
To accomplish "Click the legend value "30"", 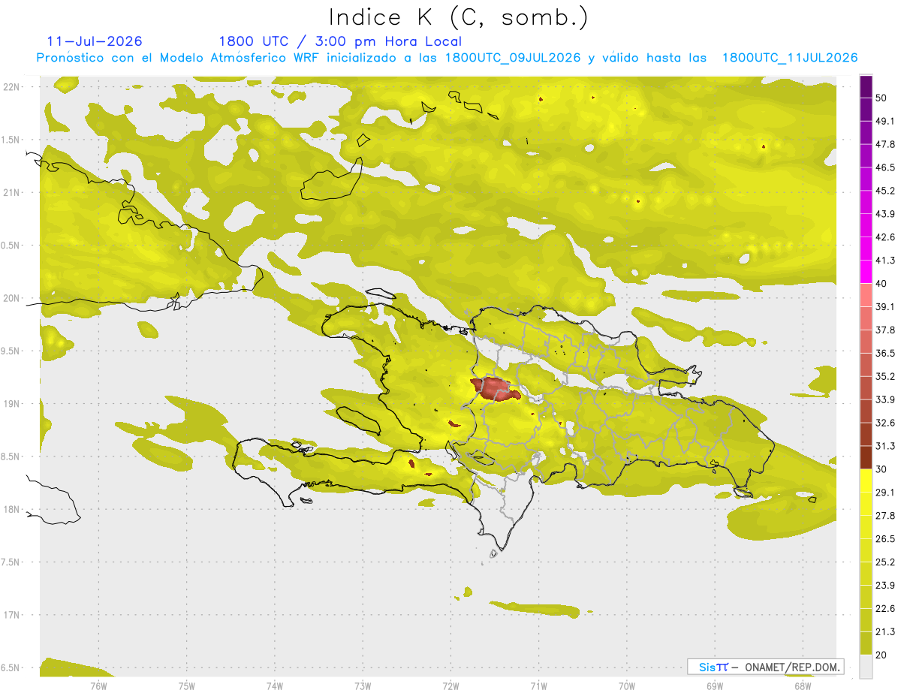I will [x=882, y=469].
